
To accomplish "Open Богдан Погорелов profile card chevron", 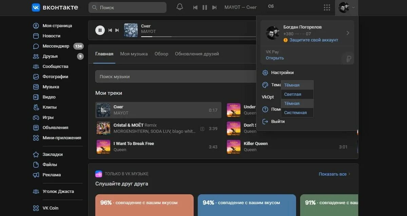I will (x=348, y=33).
